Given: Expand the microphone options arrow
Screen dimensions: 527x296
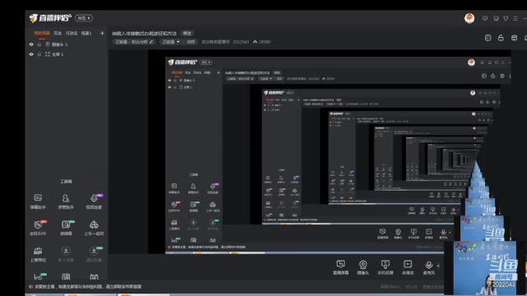Looking at the screenshot, I should [438, 266].
